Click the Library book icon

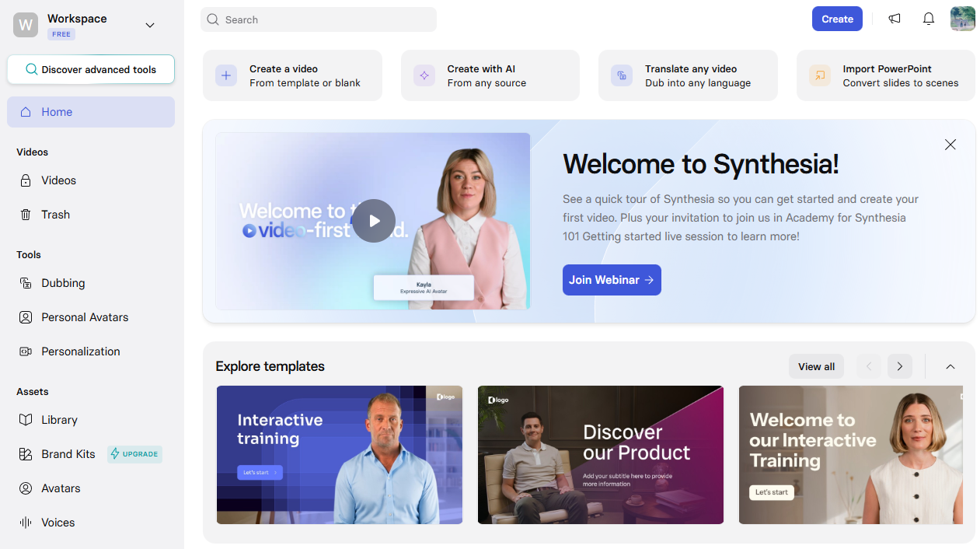tap(26, 420)
